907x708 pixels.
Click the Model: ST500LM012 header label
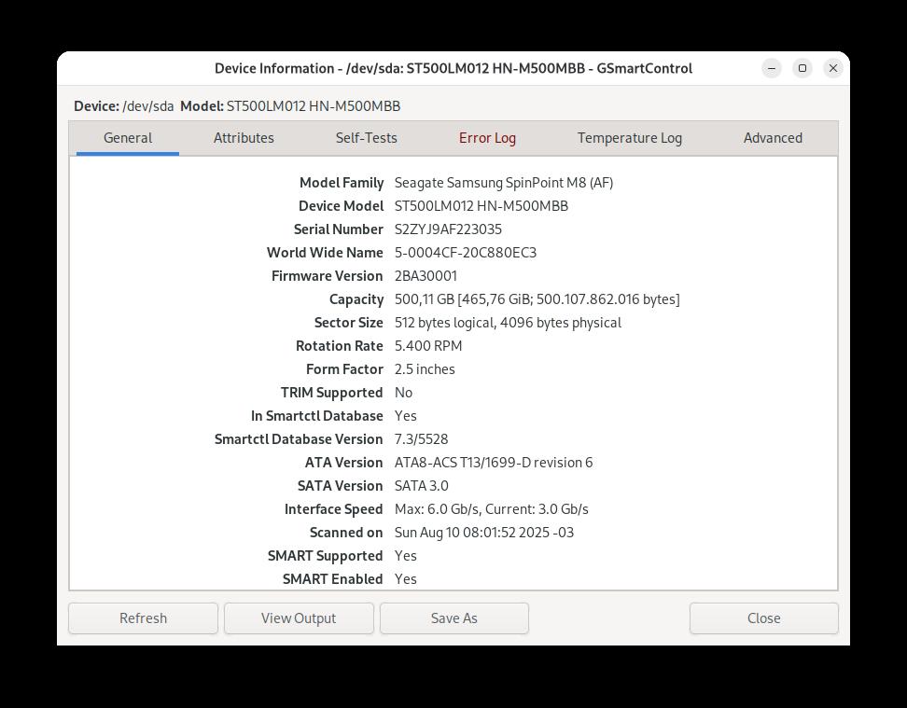pos(290,106)
